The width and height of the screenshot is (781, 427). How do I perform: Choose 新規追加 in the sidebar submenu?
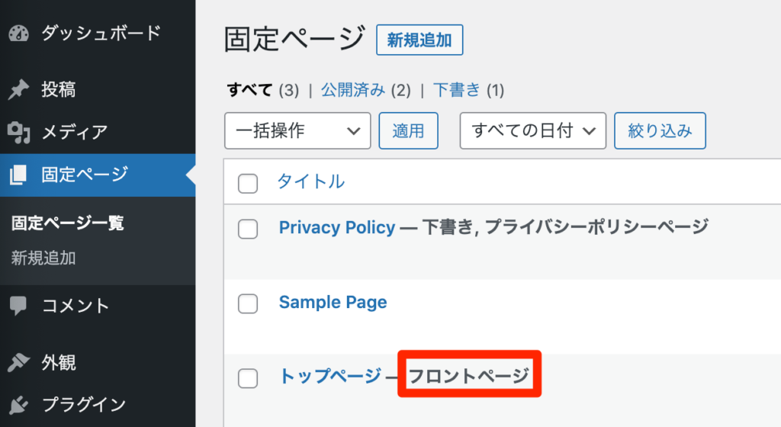[43, 258]
